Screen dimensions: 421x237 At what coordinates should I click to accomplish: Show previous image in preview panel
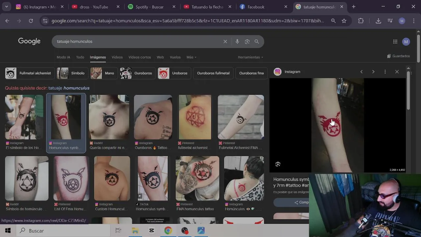pos(361,72)
